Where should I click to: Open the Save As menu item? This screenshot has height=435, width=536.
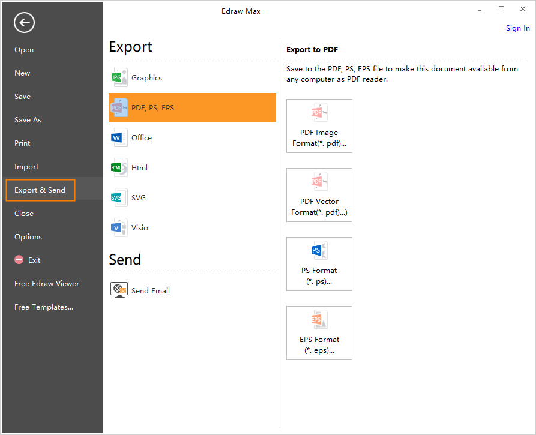click(28, 120)
